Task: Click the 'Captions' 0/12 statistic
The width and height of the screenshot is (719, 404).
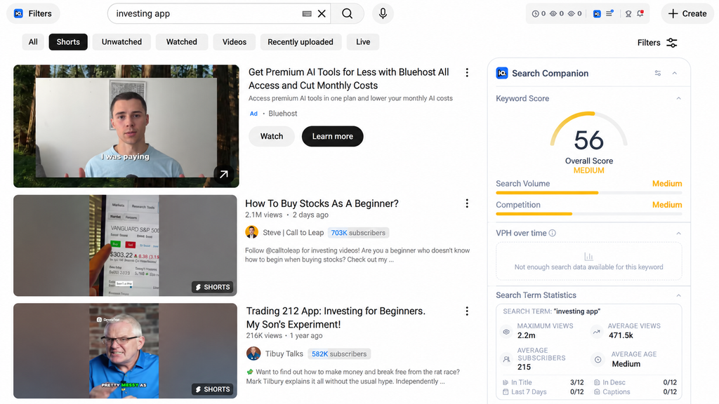Action: tap(635, 391)
